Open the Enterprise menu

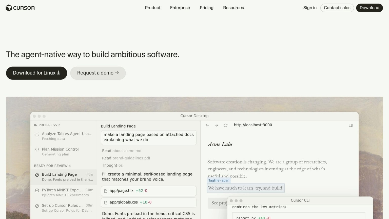pyautogui.click(x=180, y=8)
